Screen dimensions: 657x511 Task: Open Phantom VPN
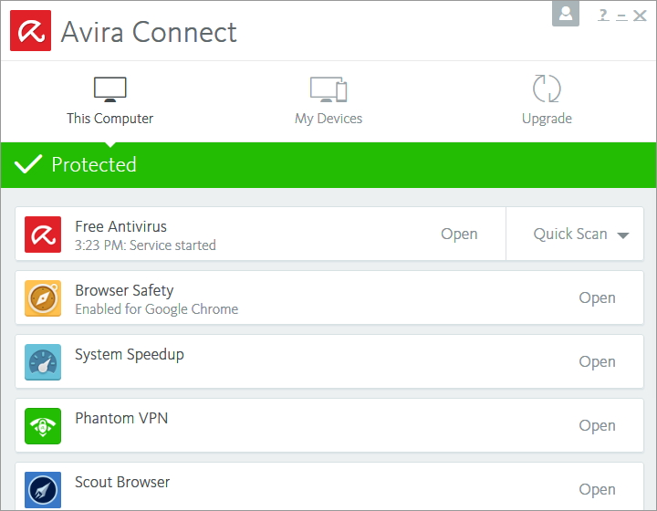pos(597,426)
